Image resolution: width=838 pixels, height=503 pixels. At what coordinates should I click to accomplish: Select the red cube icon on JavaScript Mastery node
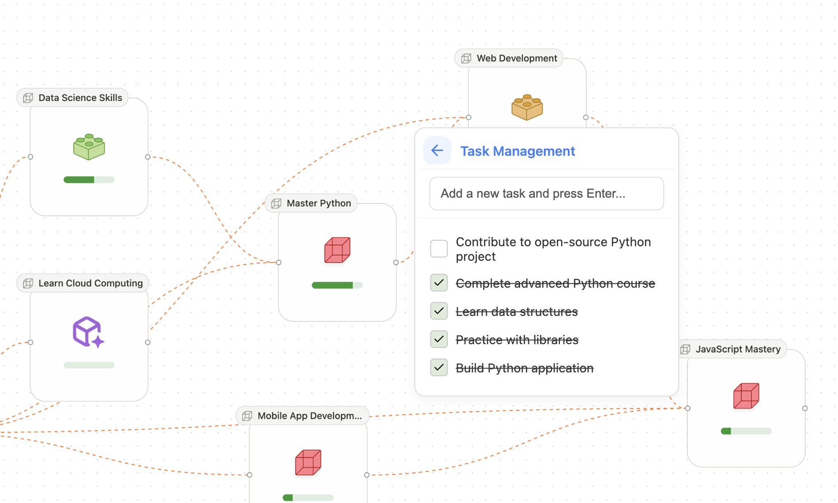point(745,396)
